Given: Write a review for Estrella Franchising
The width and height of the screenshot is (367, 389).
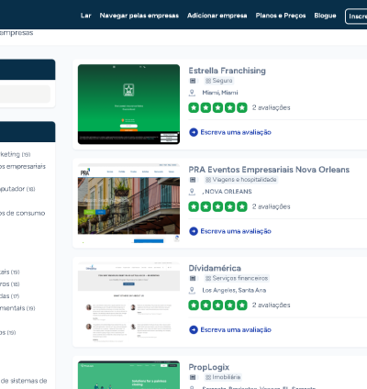Looking at the screenshot, I should (236, 132).
